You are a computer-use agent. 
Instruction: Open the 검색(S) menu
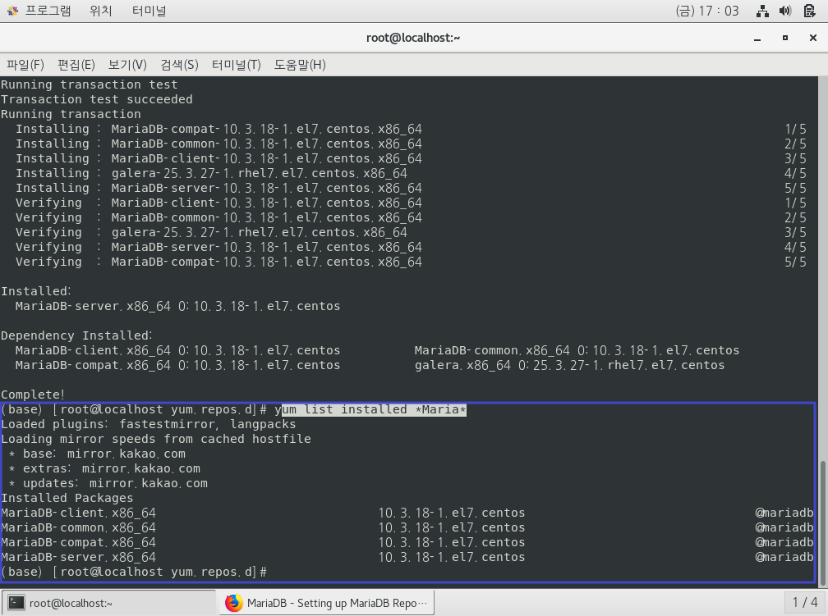coord(180,64)
